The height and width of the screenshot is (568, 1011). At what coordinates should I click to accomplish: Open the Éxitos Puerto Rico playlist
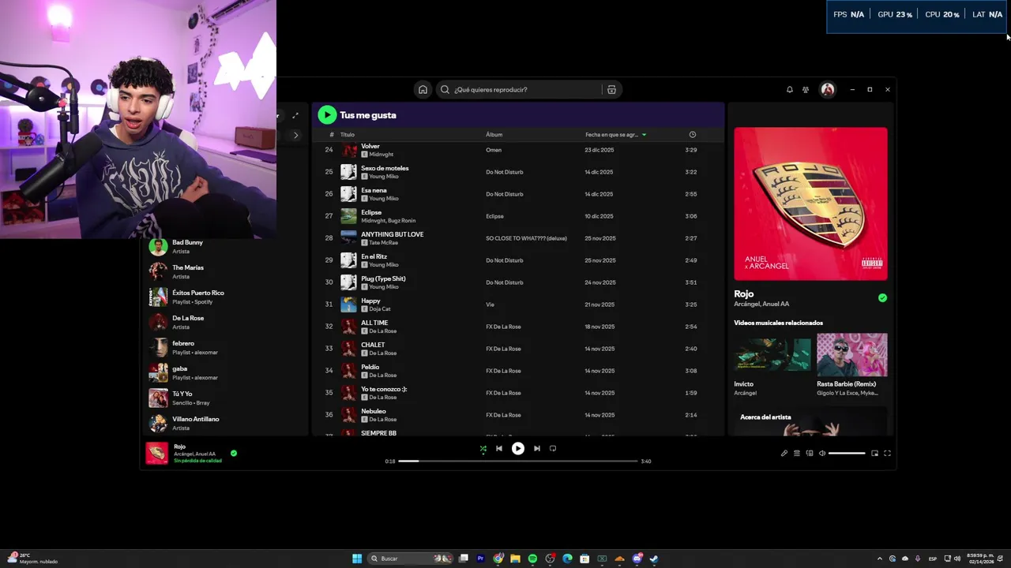tap(226, 297)
